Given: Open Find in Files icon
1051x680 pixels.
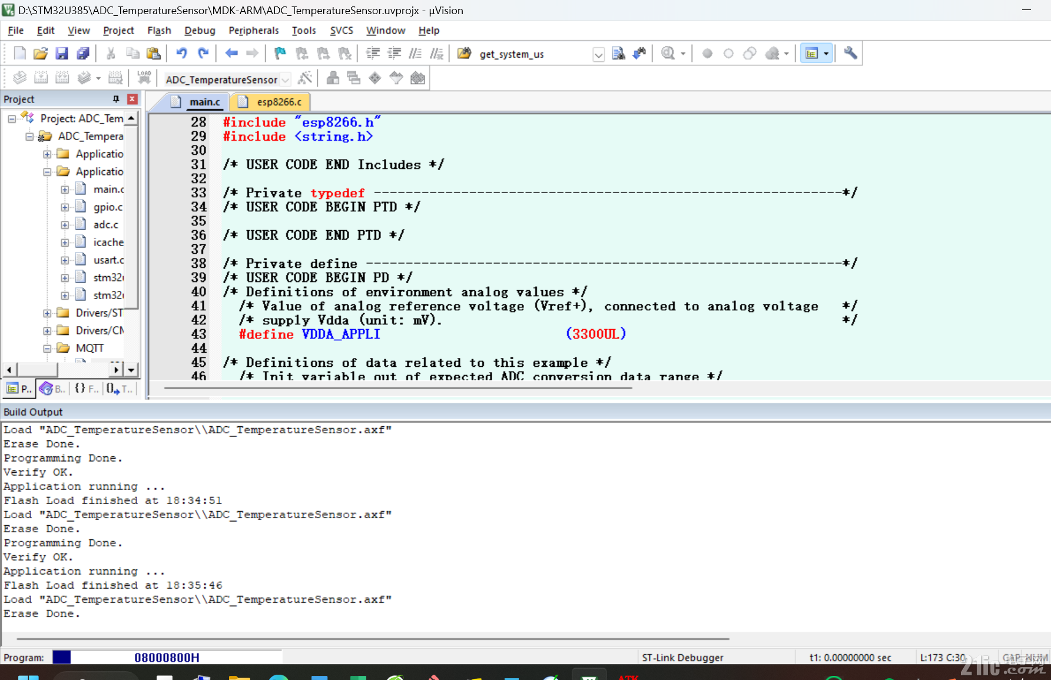Looking at the screenshot, I should [464, 54].
